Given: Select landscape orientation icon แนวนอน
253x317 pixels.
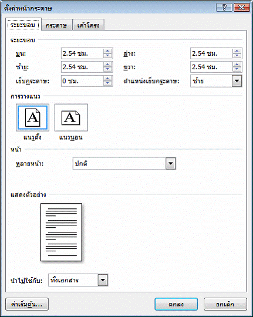Looking at the screenshot, I should click(71, 117).
